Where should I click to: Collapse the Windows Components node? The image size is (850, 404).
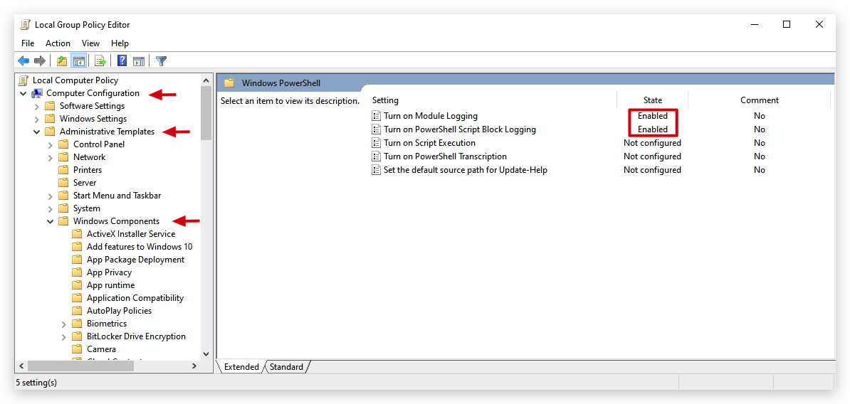50,221
